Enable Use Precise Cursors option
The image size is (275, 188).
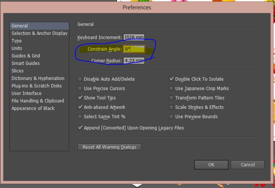pyautogui.click(x=80, y=89)
